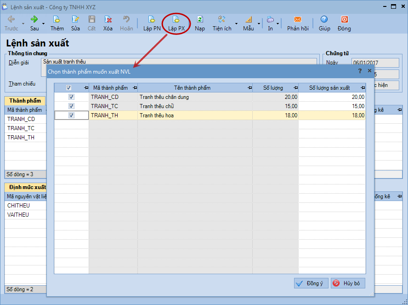
Task: Switch to the Thành phẩm tab
Action: (x=25, y=101)
